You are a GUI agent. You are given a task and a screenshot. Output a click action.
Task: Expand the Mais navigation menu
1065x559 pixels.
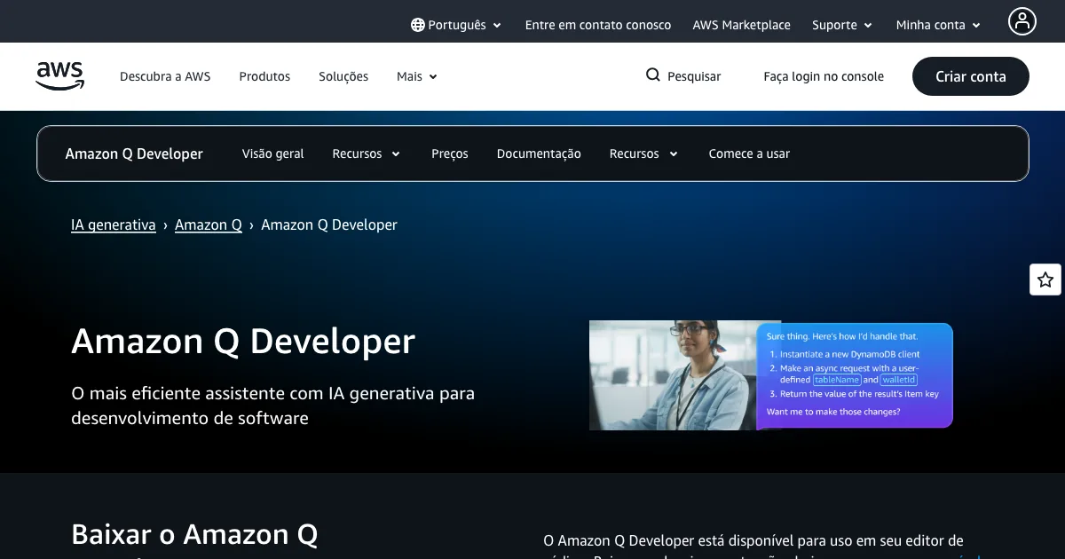click(x=416, y=76)
